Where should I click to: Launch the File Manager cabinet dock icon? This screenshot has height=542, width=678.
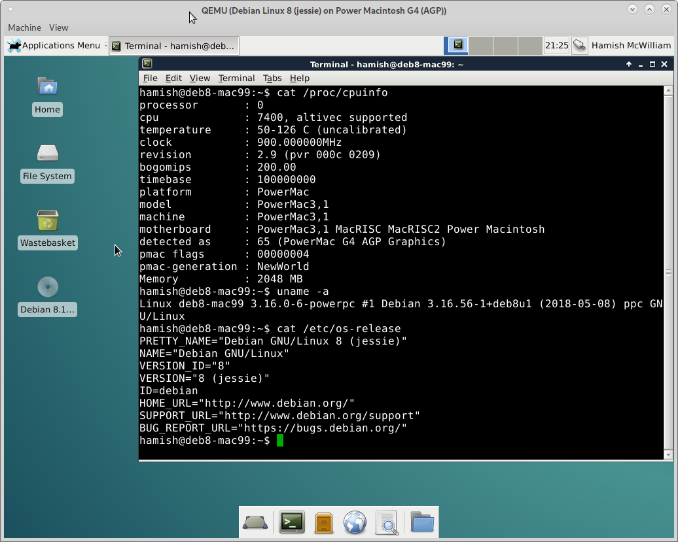tap(323, 522)
